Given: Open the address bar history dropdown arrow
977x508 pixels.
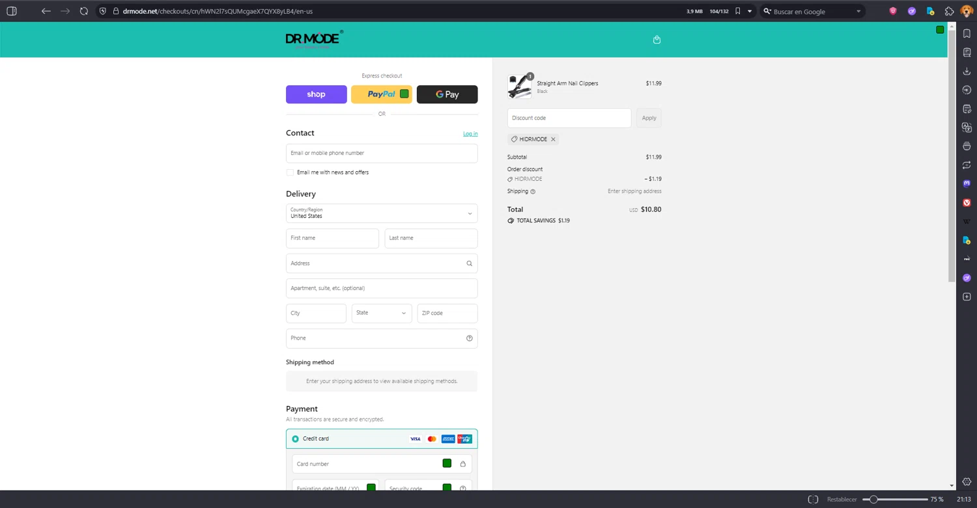Looking at the screenshot, I should coord(750,11).
